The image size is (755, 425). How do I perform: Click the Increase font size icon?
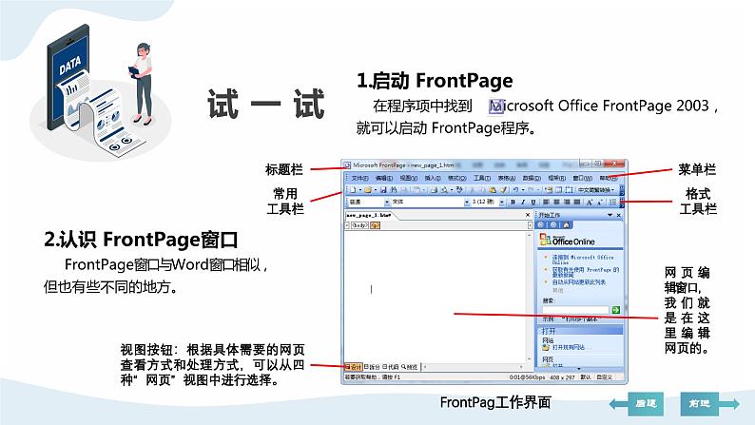pos(590,203)
